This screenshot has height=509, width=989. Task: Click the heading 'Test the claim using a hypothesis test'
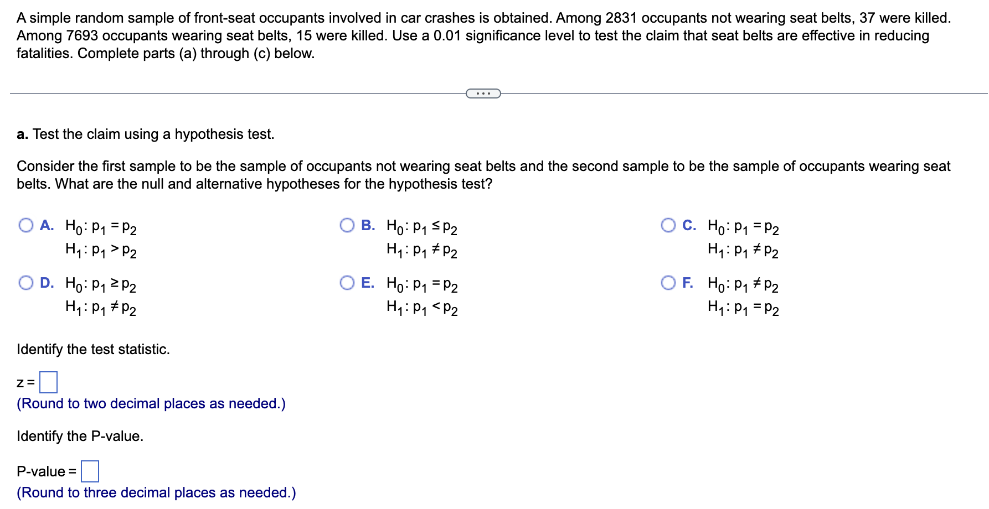click(x=145, y=133)
